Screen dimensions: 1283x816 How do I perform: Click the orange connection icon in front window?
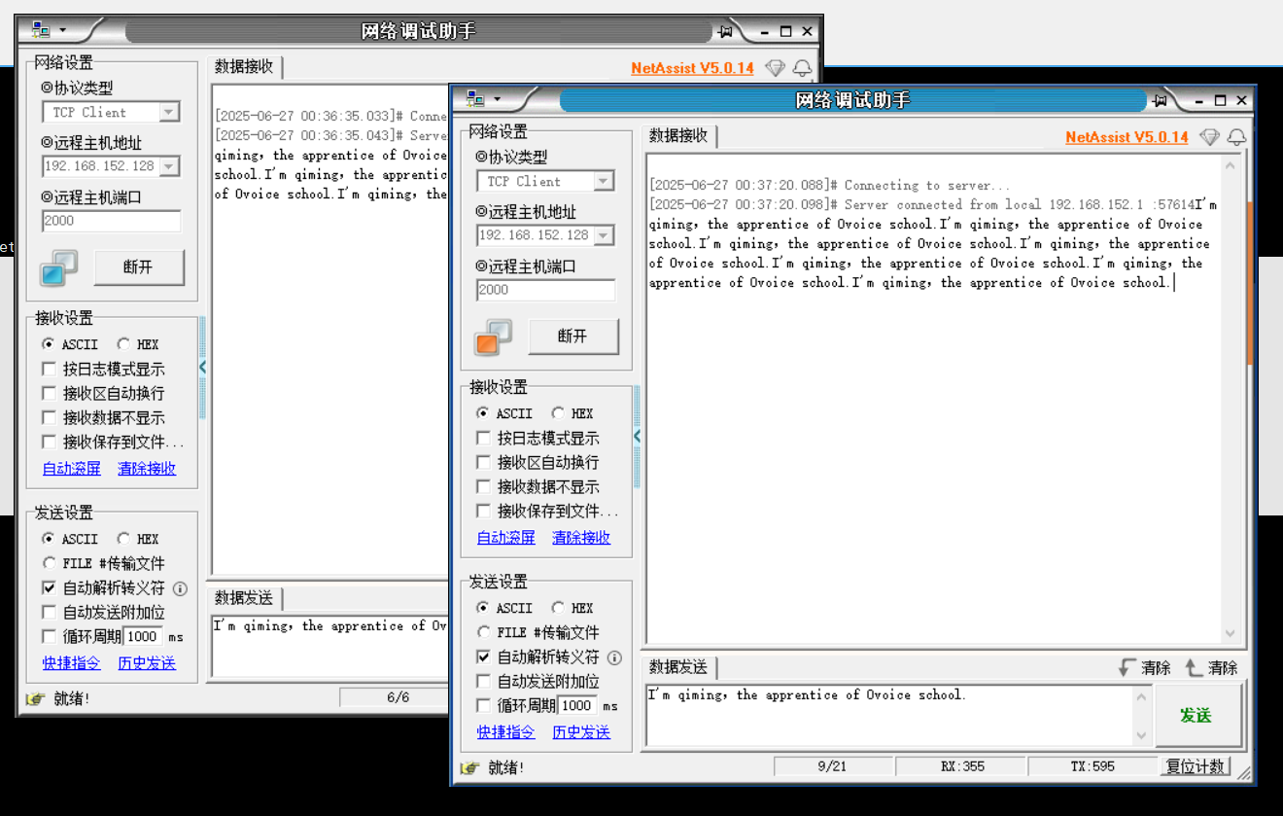(493, 337)
